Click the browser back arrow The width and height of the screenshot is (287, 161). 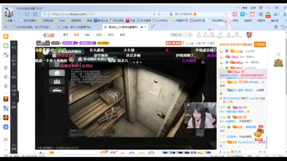click(20, 14)
